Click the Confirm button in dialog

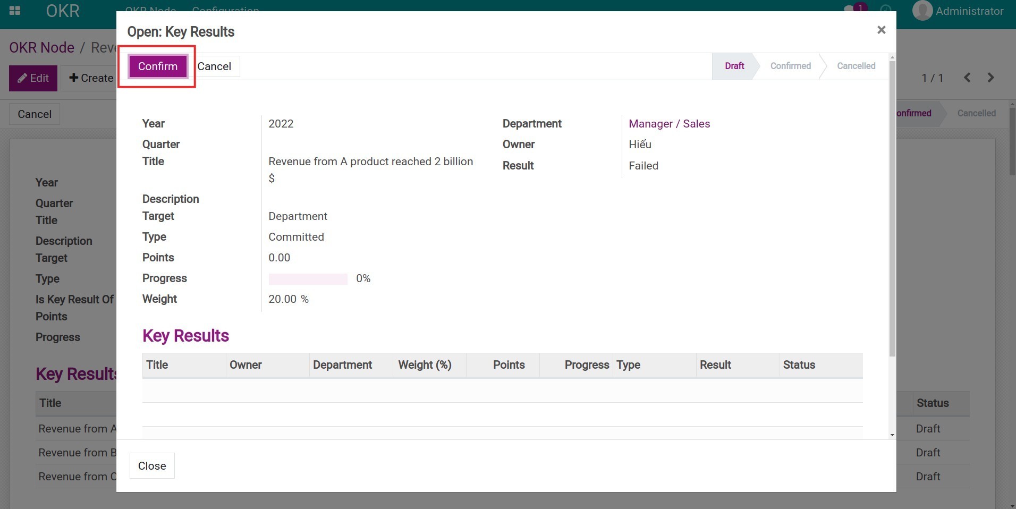click(x=157, y=66)
